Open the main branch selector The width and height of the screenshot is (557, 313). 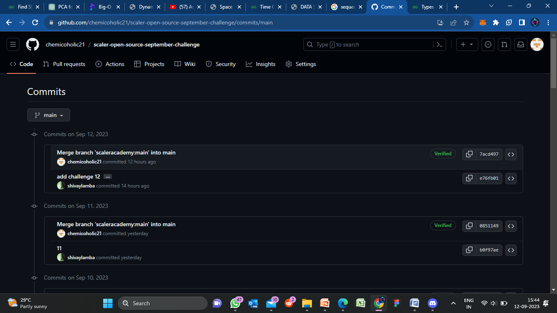tap(49, 115)
